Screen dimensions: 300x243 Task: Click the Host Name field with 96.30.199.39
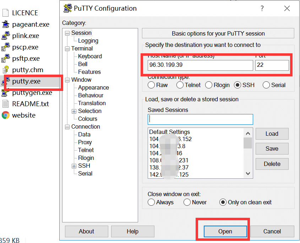[x=200, y=65]
